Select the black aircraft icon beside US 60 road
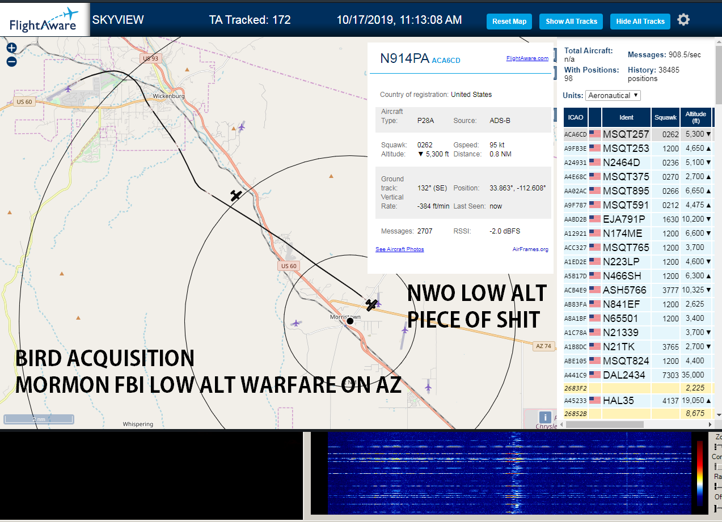The height and width of the screenshot is (522, 722). (236, 196)
